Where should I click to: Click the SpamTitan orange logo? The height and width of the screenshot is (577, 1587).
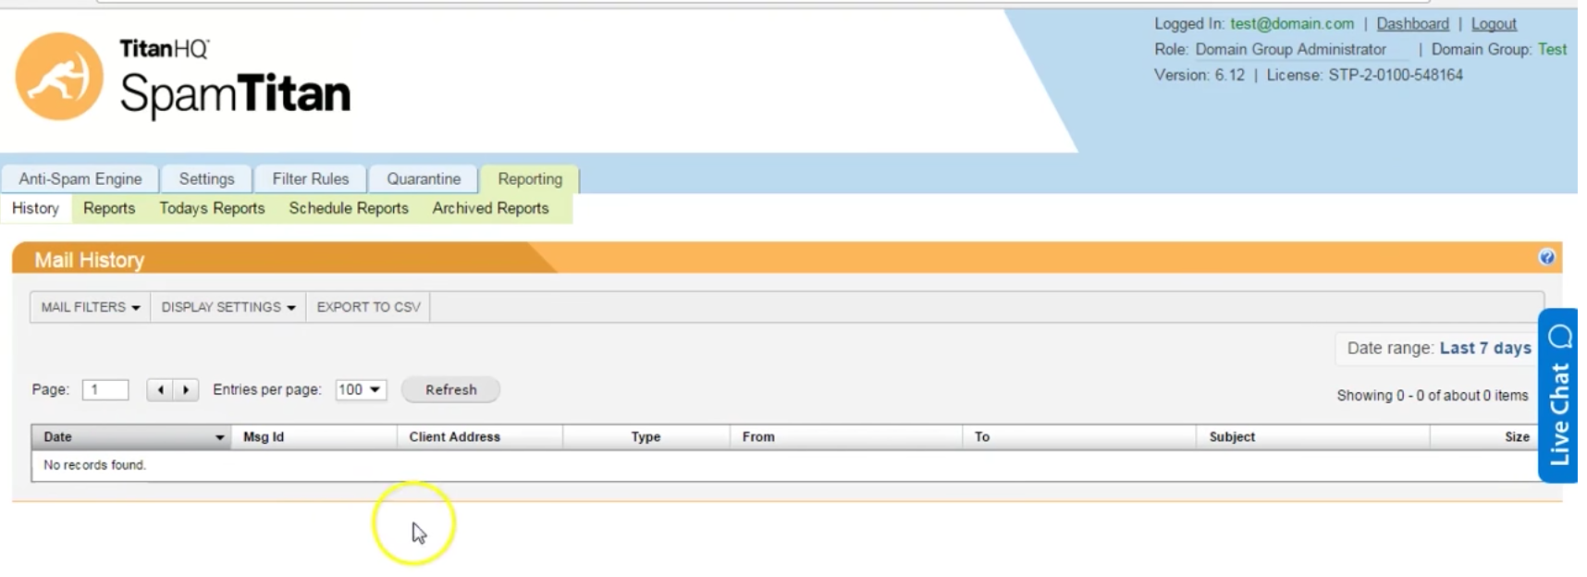(59, 77)
